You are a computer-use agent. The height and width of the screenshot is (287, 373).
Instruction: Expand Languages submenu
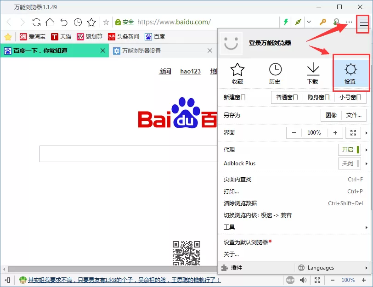pos(333,268)
